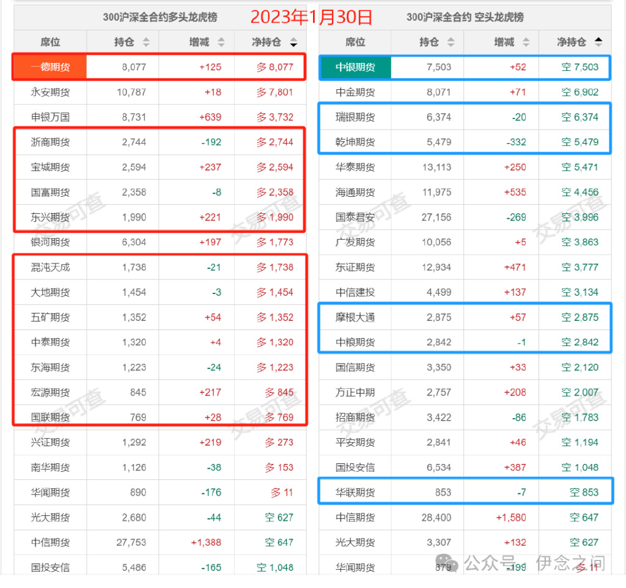Viewport: 626px width, 588px height.
Task: Click 兴证期货 net position 多 273
Action: pyautogui.click(x=279, y=443)
